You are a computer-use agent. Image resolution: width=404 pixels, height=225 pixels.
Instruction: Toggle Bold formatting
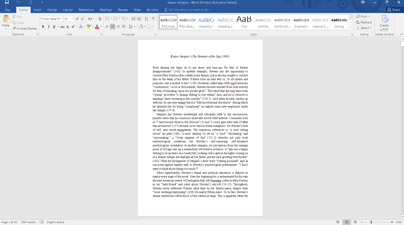[43, 27]
